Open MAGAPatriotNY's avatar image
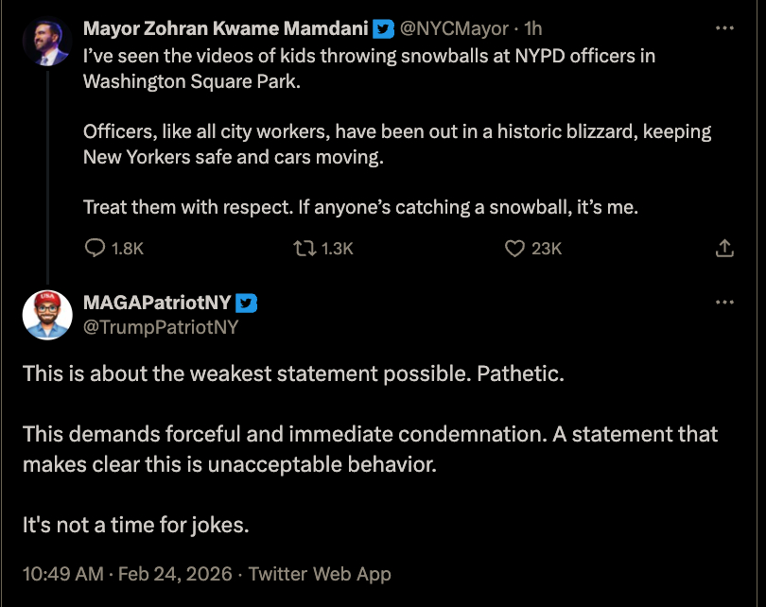The height and width of the screenshot is (607, 766). point(47,315)
